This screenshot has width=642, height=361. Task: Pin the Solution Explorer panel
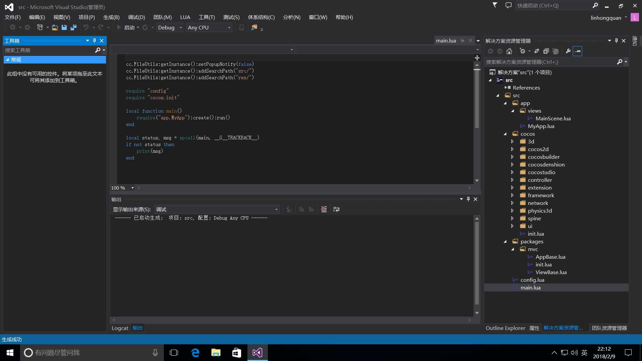coord(617,40)
